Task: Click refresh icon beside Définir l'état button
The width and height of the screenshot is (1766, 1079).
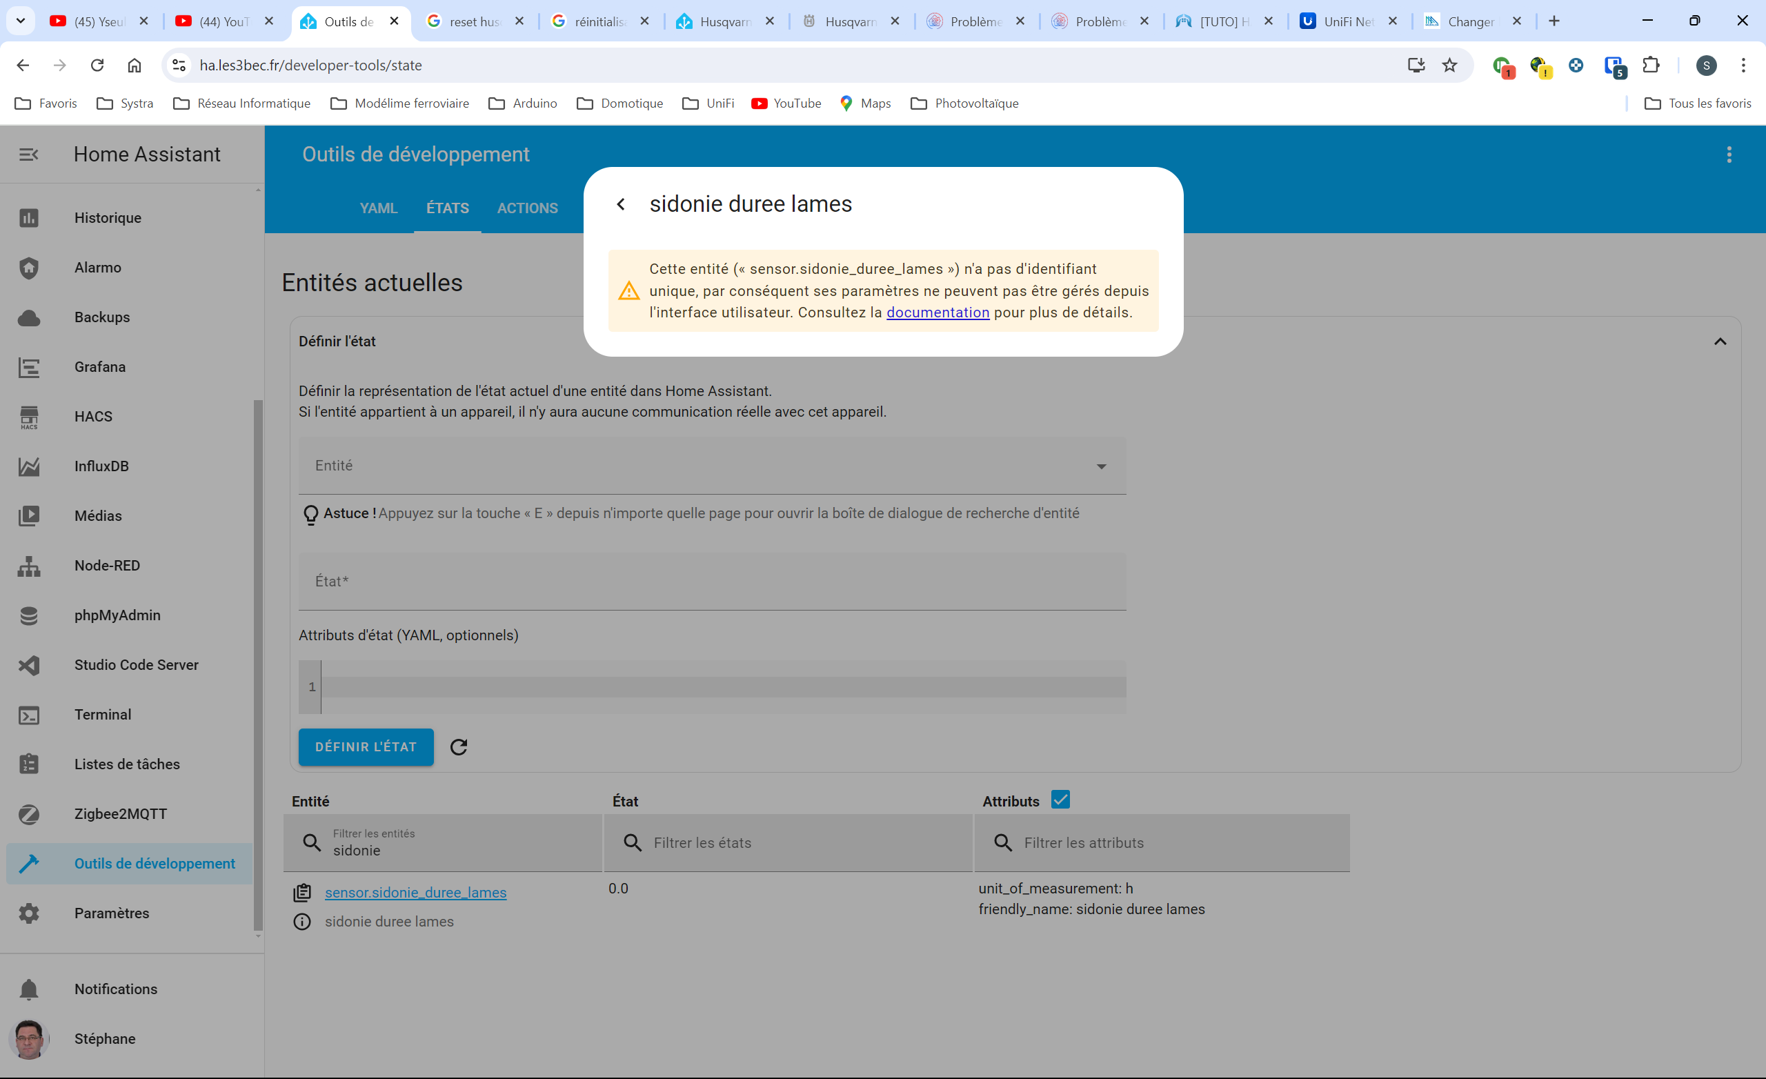Action: [x=459, y=747]
